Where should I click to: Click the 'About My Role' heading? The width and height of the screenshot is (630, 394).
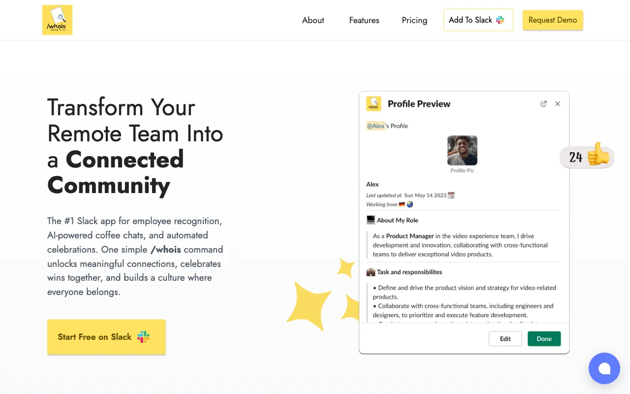pyautogui.click(x=397, y=220)
